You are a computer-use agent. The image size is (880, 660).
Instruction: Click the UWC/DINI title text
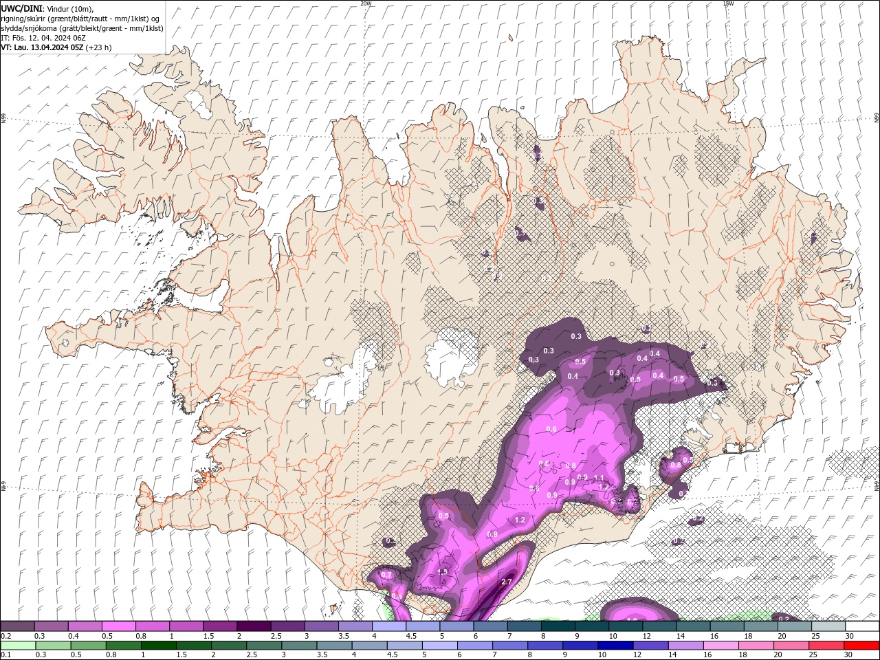coord(21,8)
